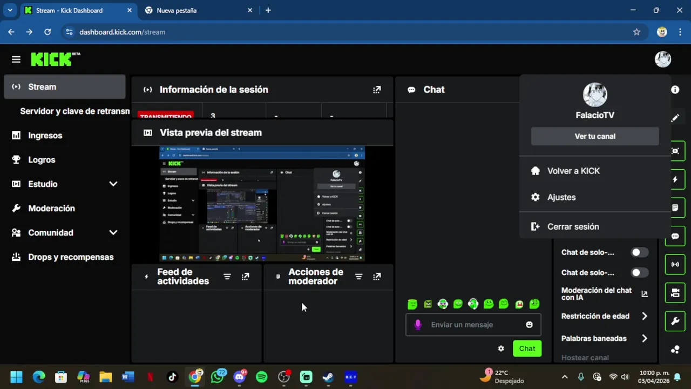This screenshot has width=691, height=389.
Task: Switch to the Nueva pestaña browser tab
Action: [x=198, y=10]
